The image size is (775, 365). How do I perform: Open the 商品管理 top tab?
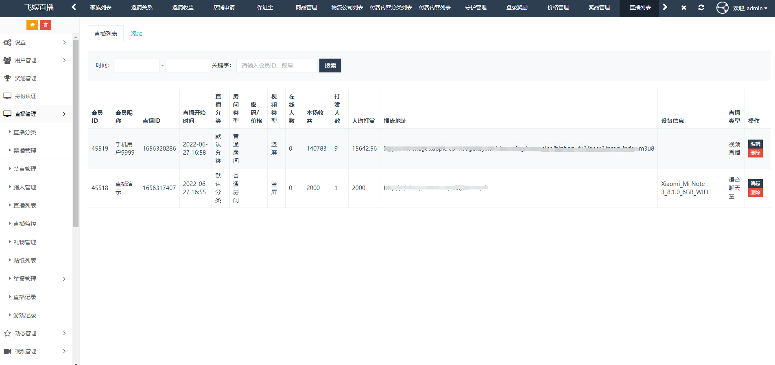(x=306, y=8)
